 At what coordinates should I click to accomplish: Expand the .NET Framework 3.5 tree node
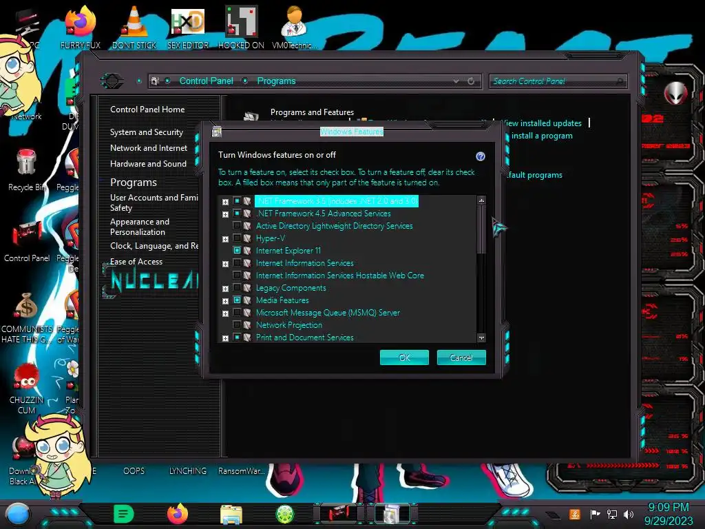pyautogui.click(x=225, y=202)
